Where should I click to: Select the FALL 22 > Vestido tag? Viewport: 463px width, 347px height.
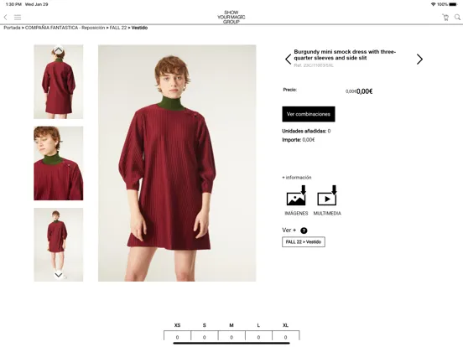[304, 242]
